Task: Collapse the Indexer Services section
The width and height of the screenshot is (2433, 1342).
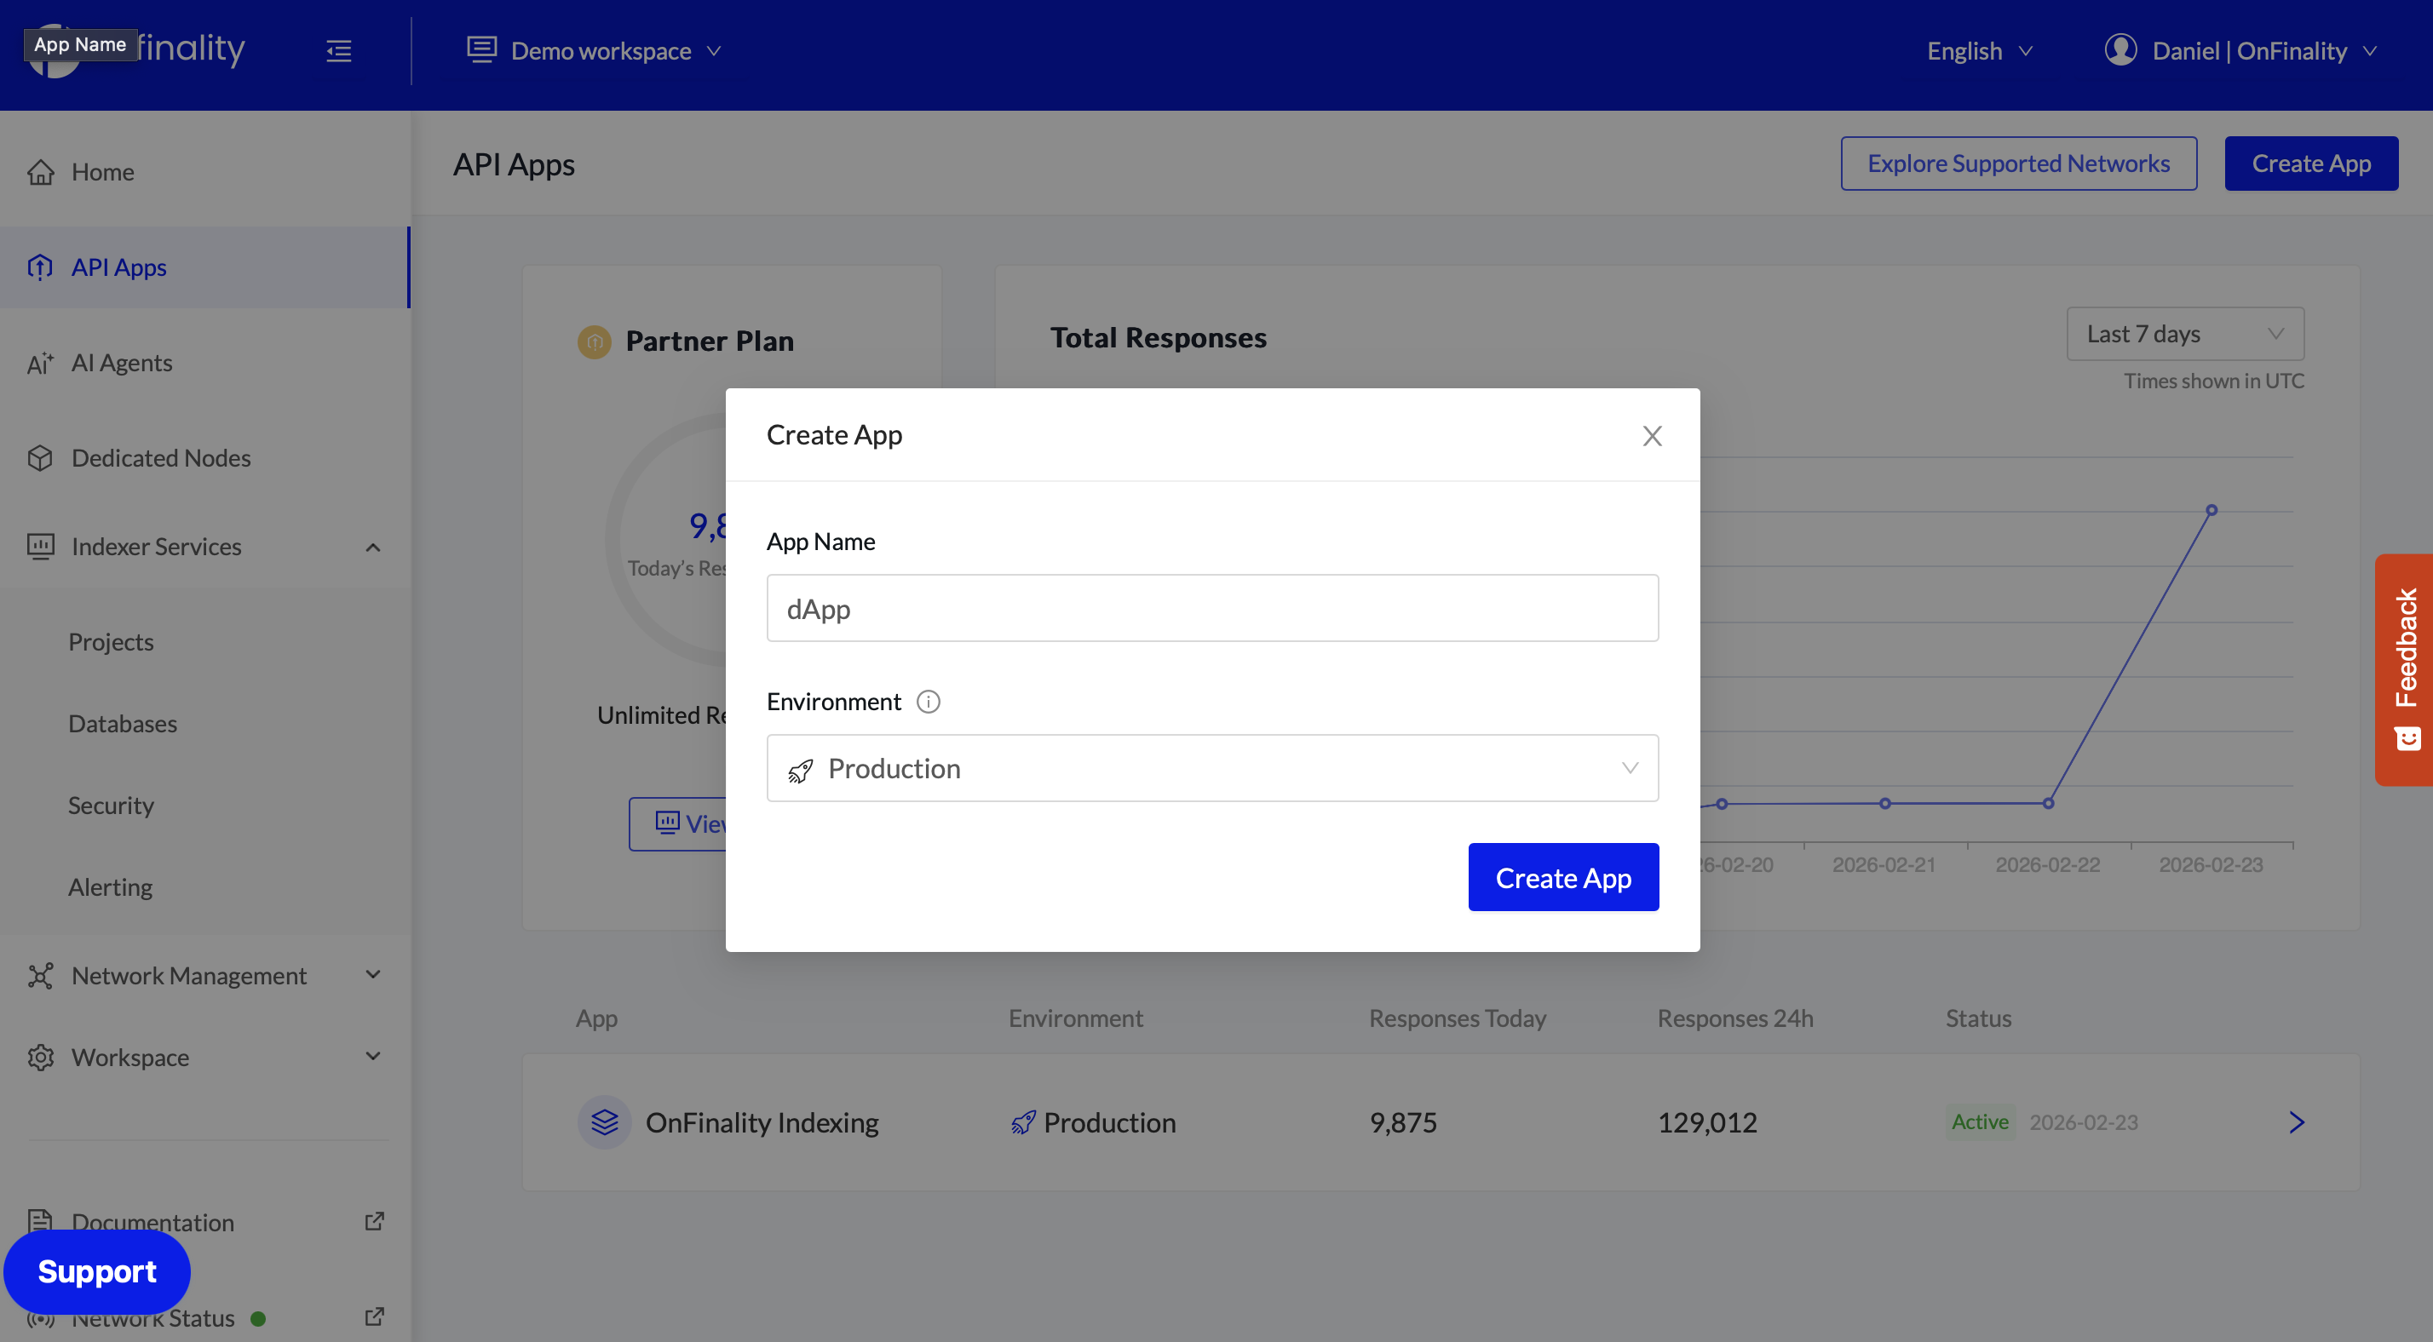Action: click(373, 547)
